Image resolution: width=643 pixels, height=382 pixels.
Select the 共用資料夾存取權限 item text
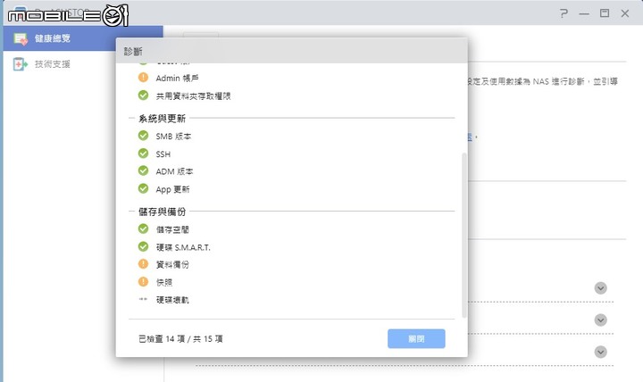[x=193, y=95]
